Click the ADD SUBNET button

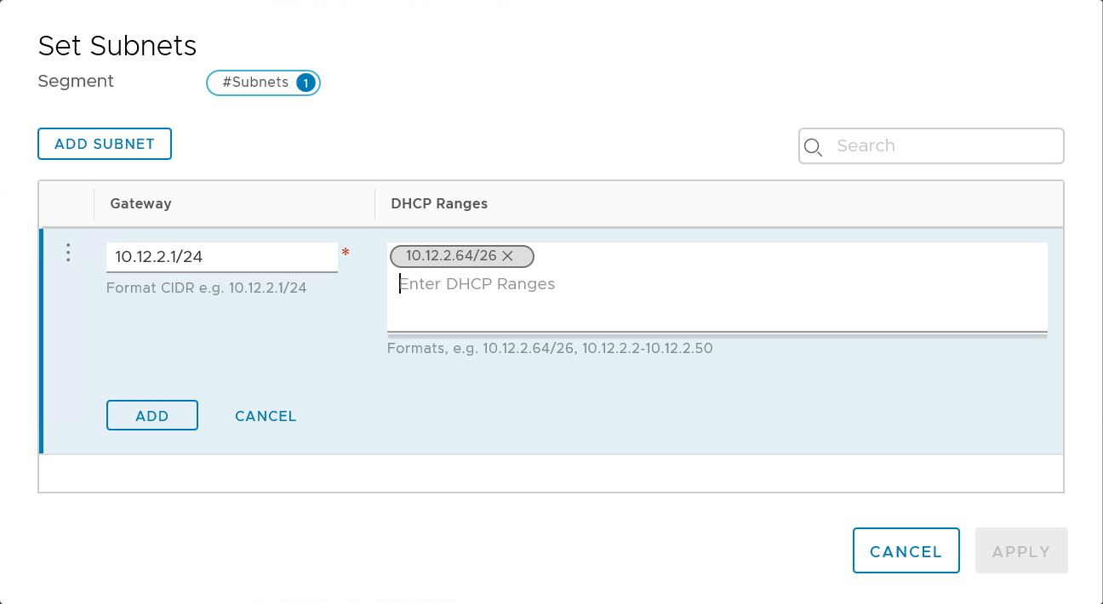pyautogui.click(x=105, y=144)
